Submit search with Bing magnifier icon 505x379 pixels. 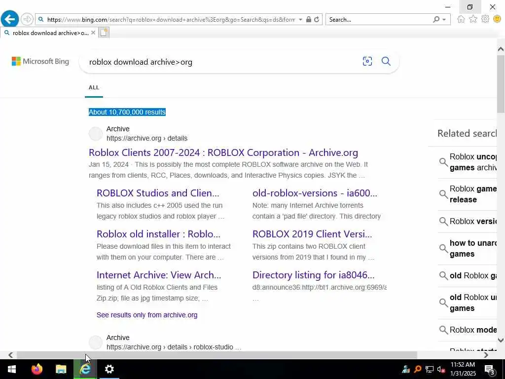[x=386, y=61]
